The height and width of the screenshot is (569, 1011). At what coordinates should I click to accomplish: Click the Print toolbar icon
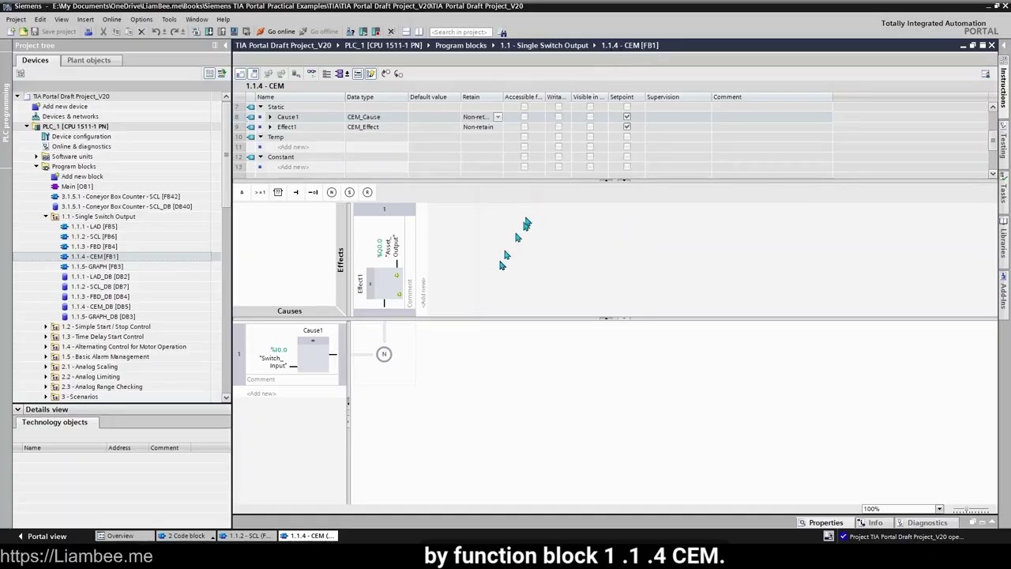tap(88, 32)
